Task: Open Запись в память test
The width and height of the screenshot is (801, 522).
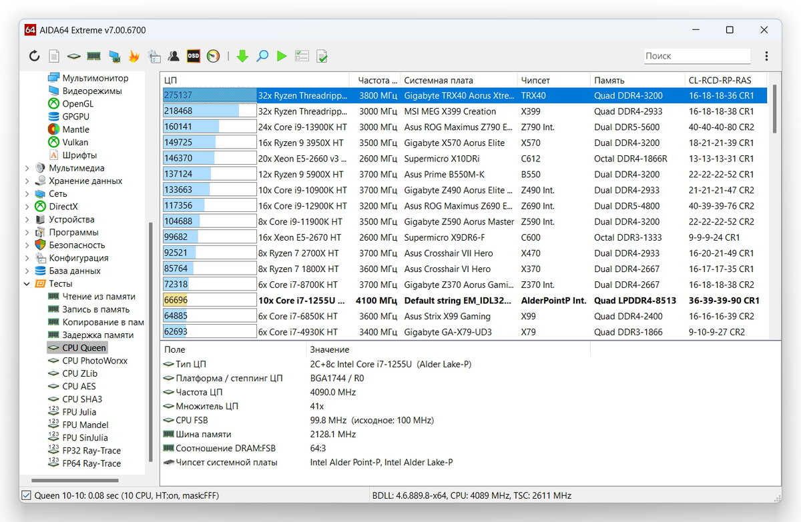Action: tap(96, 309)
